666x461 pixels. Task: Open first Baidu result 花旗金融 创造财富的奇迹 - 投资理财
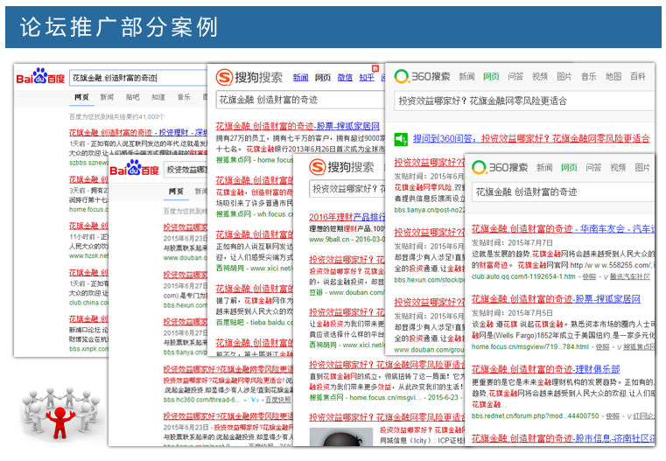(x=138, y=133)
